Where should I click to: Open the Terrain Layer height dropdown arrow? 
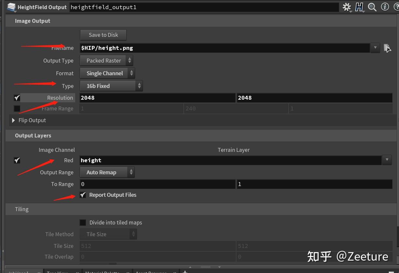pyautogui.click(x=387, y=160)
